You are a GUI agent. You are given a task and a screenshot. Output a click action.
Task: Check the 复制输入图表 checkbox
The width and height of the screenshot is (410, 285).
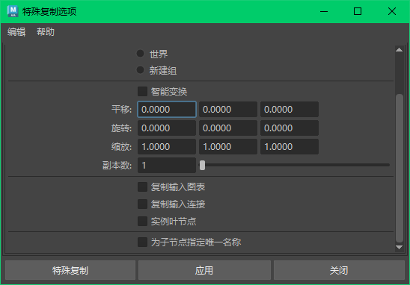142,187
